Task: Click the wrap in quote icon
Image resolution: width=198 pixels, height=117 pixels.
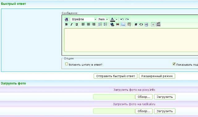Action: [129, 24]
